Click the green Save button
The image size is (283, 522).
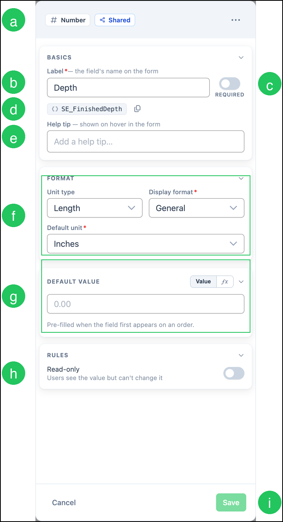click(231, 503)
